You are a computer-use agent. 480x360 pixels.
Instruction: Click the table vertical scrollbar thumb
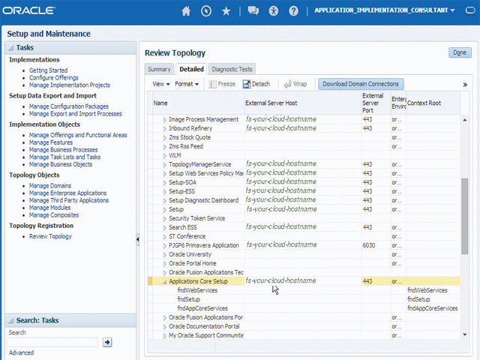point(465,216)
